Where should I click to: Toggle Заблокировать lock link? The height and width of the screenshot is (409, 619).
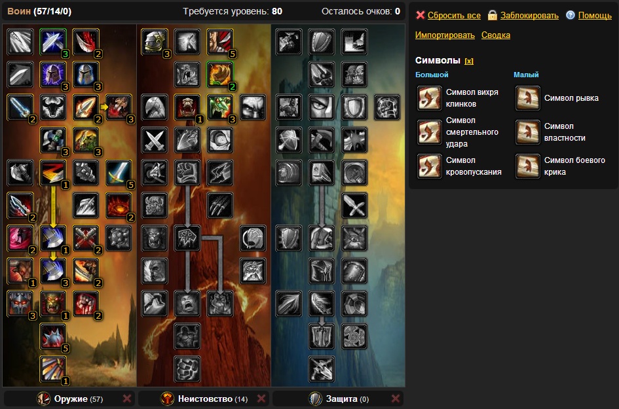point(529,16)
